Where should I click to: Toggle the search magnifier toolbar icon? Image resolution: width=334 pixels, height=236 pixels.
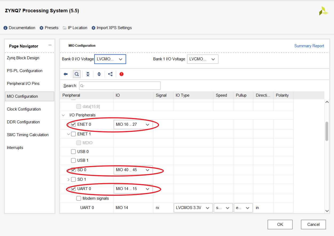tap(77, 74)
